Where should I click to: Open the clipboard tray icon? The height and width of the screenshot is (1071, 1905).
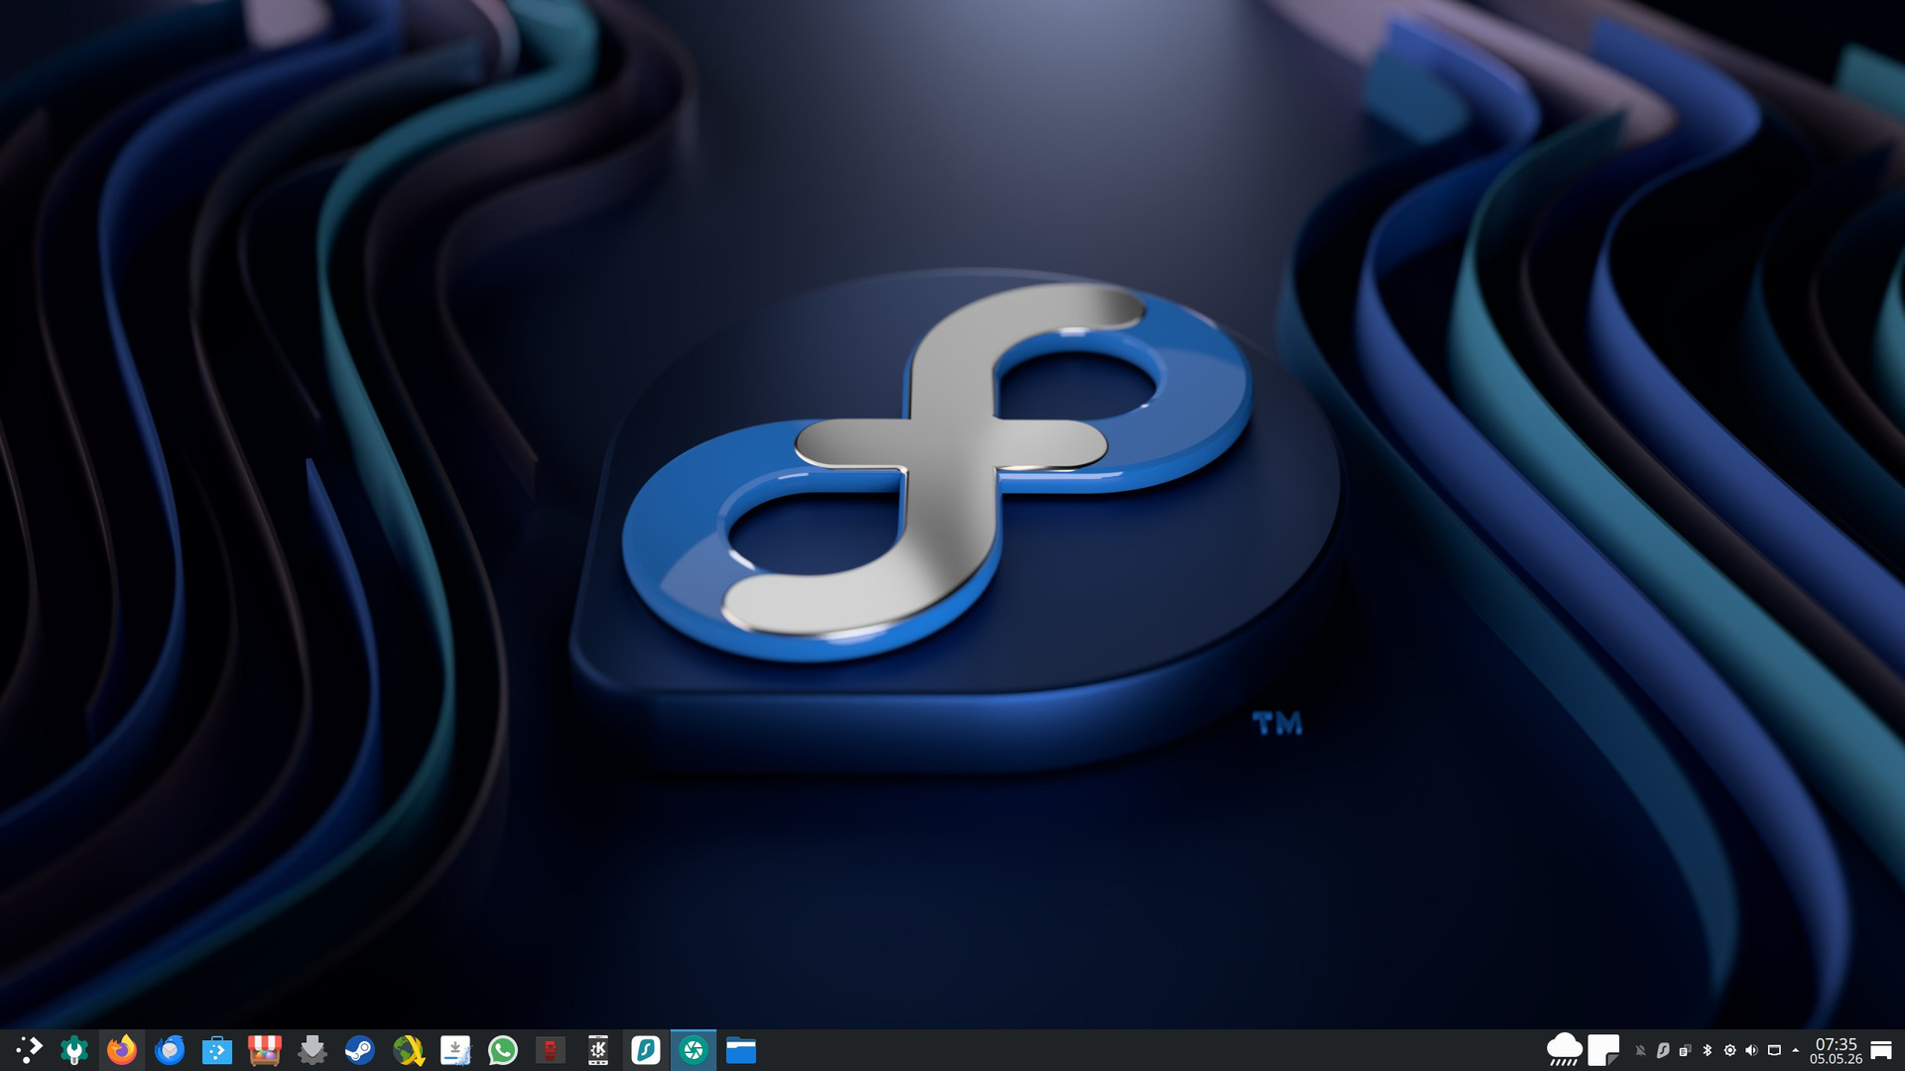click(x=1685, y=1050)
